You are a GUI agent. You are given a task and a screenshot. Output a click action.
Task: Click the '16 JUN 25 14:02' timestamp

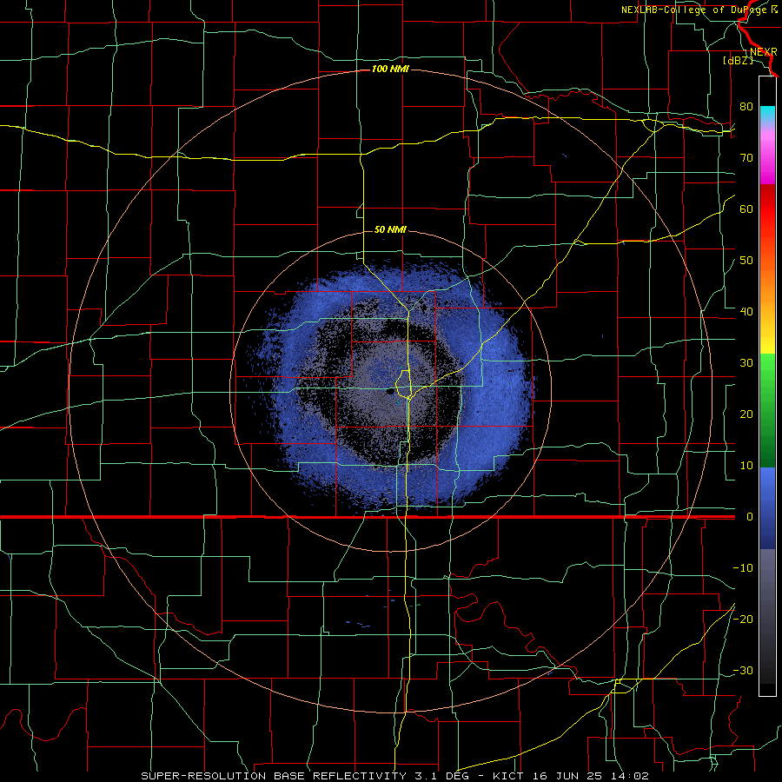pyautogui.click(x=589, y=776)
